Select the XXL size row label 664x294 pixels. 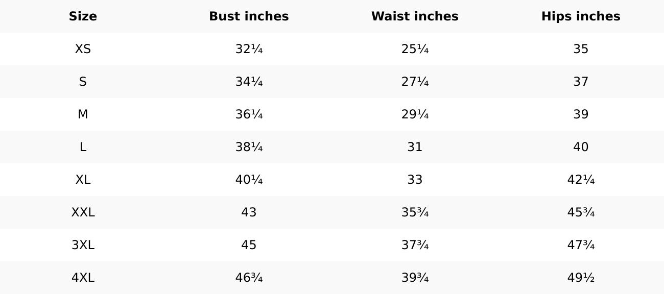83,212
